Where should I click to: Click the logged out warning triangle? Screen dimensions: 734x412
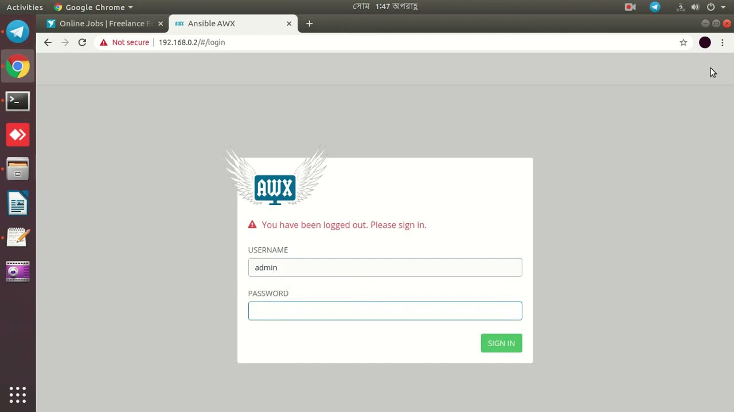pos(252,225)
